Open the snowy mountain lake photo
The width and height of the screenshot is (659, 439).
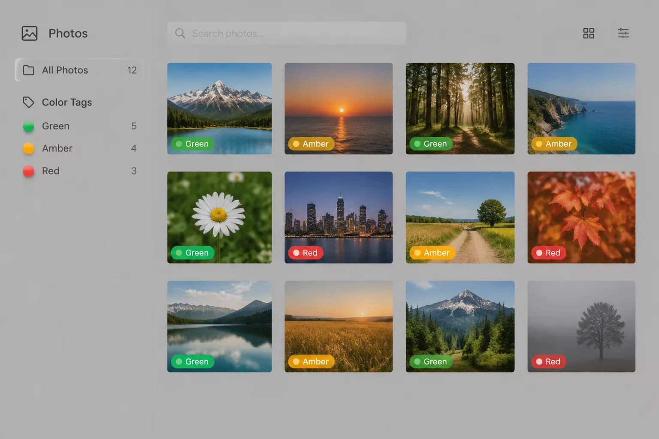click(219, 108)
